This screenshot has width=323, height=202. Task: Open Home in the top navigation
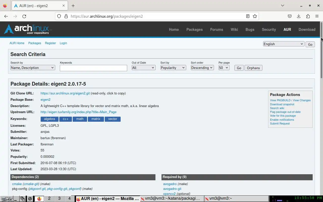pyautogui.click(x=174, y=30)
